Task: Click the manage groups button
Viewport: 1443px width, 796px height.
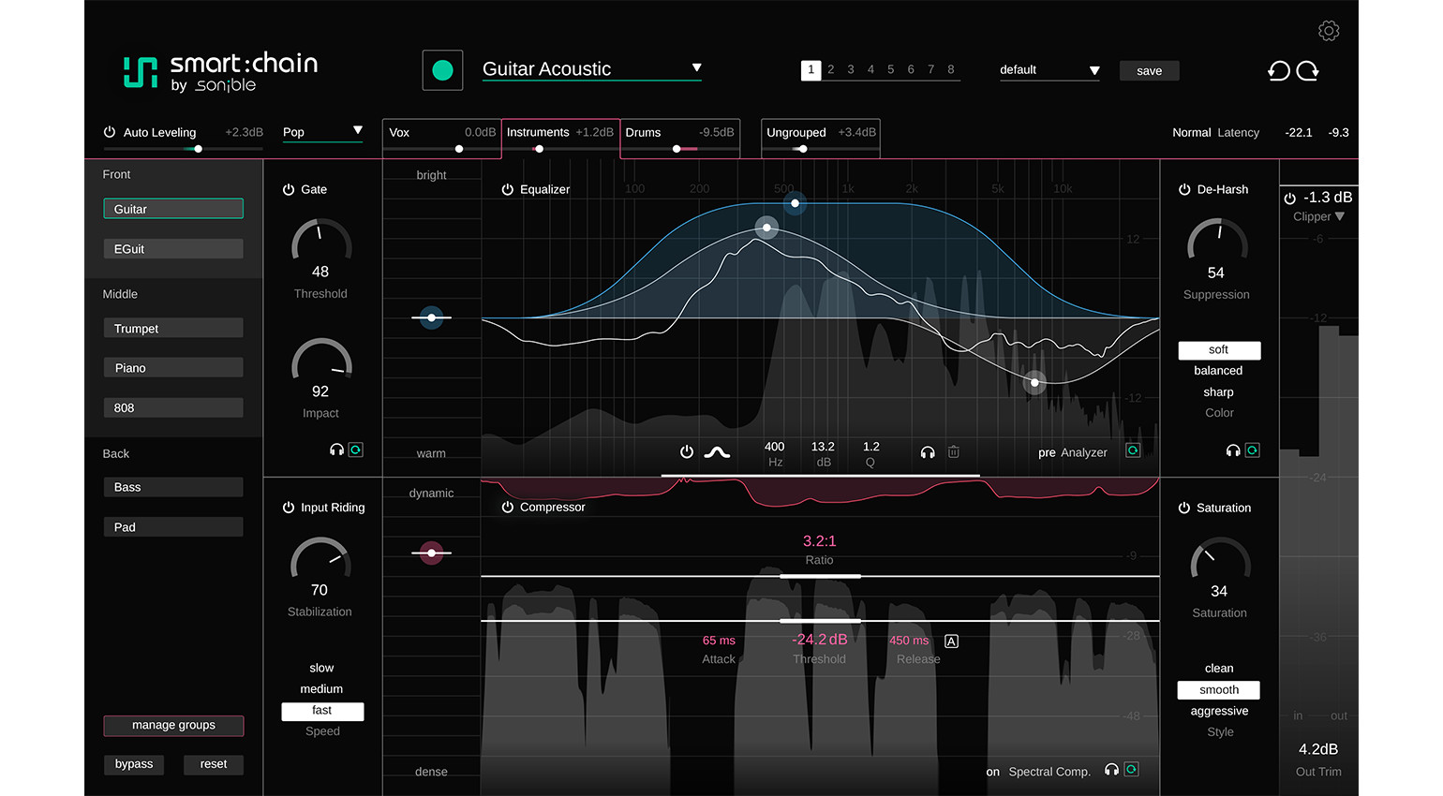Action: (x=173, y=726)
